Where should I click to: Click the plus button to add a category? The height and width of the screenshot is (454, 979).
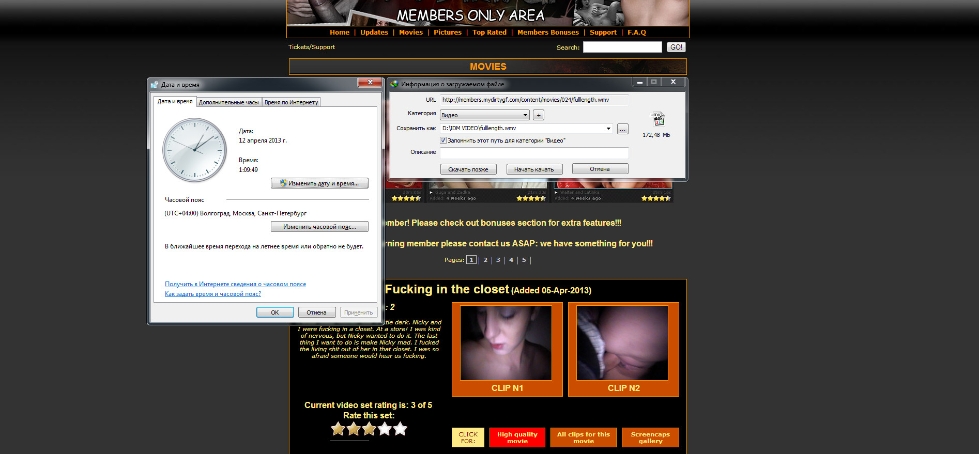539,115
